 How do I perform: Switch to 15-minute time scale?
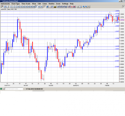pyautogui.click(x=21, y=7)
